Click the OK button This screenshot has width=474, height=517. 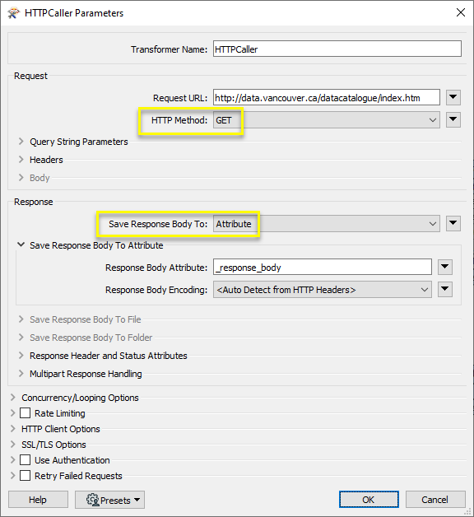point(369,500)
